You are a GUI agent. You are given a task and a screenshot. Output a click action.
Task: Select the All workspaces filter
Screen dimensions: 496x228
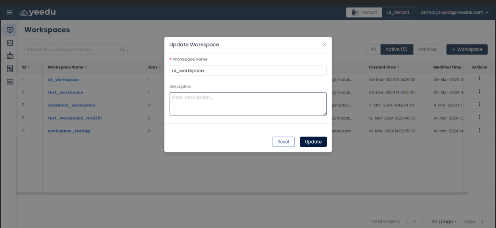click(373, 49)
